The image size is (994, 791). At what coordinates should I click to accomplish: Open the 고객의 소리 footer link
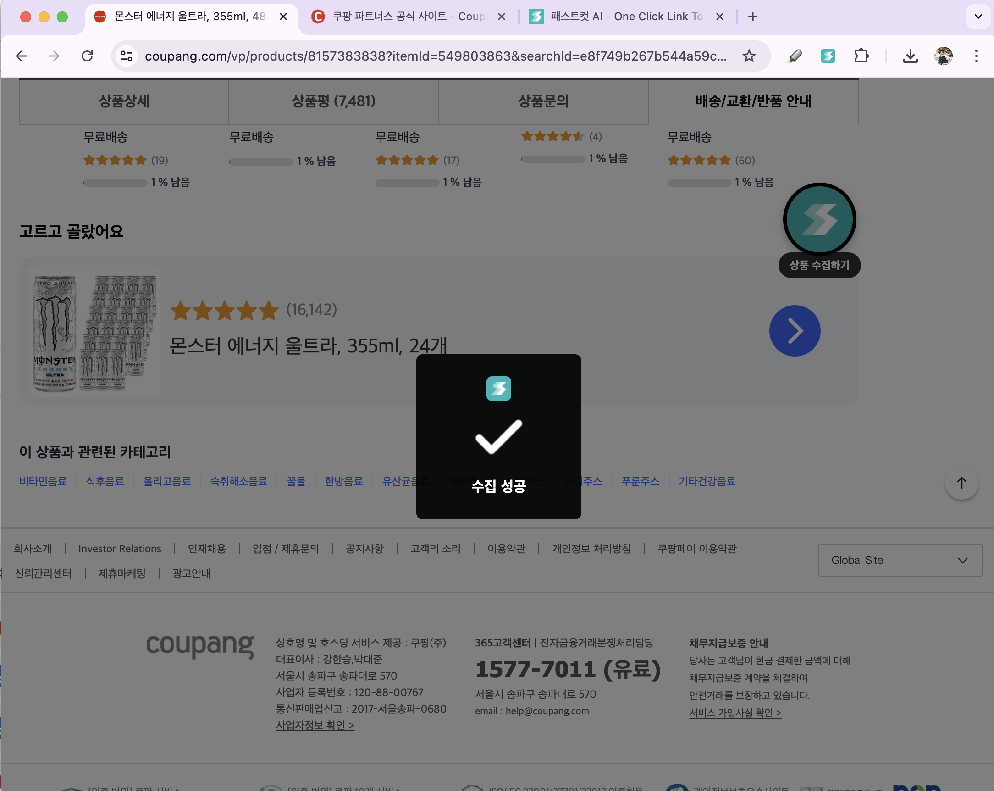pyautogui.click(x=436, y=549)
